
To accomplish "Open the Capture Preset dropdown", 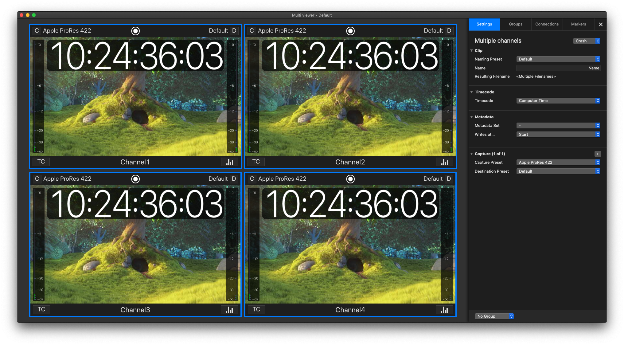I will [558, 162].
